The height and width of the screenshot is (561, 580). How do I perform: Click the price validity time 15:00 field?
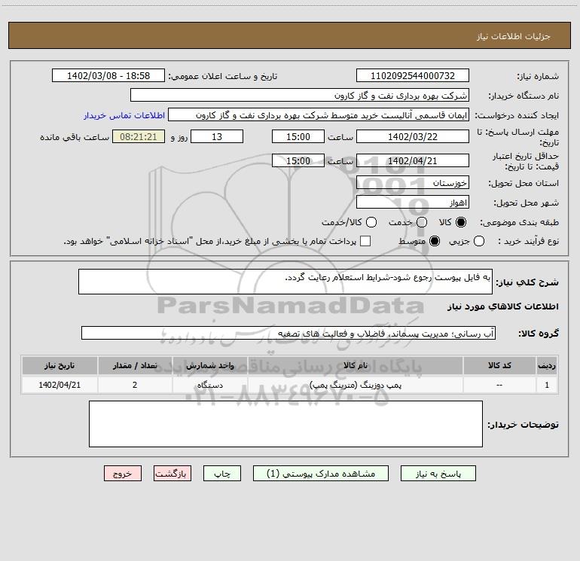point(298,160)
